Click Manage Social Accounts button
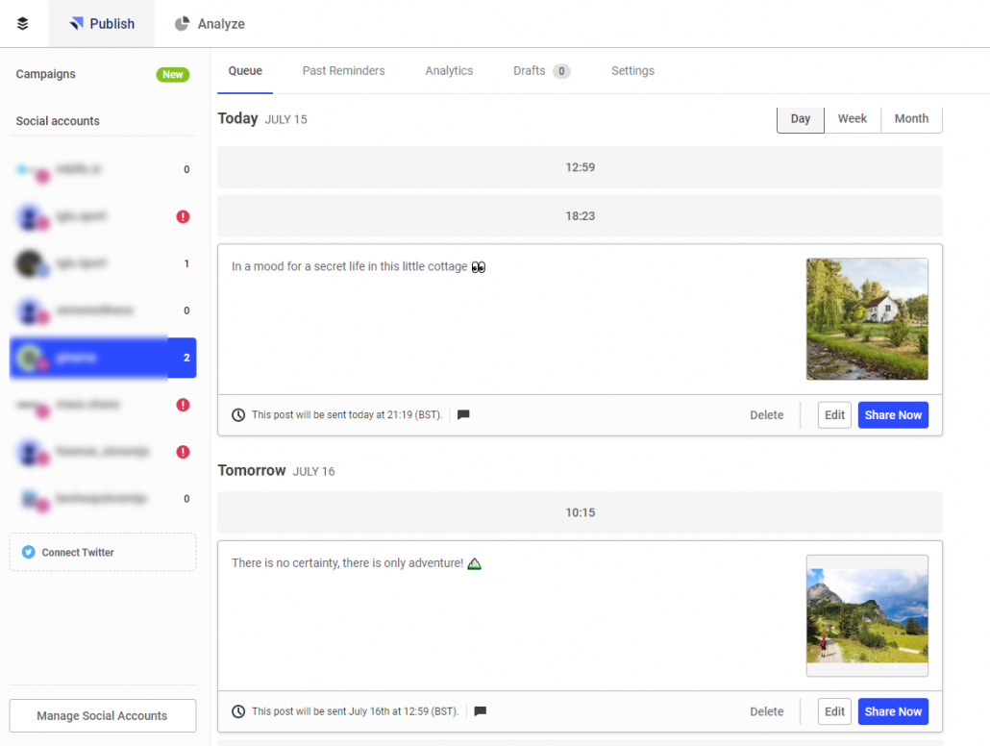This screenshot has width=990, height=746. (102, 716)
